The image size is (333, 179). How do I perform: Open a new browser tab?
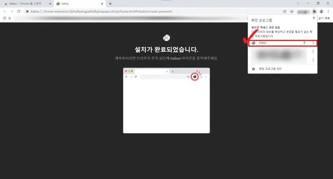tap(110, 4)
